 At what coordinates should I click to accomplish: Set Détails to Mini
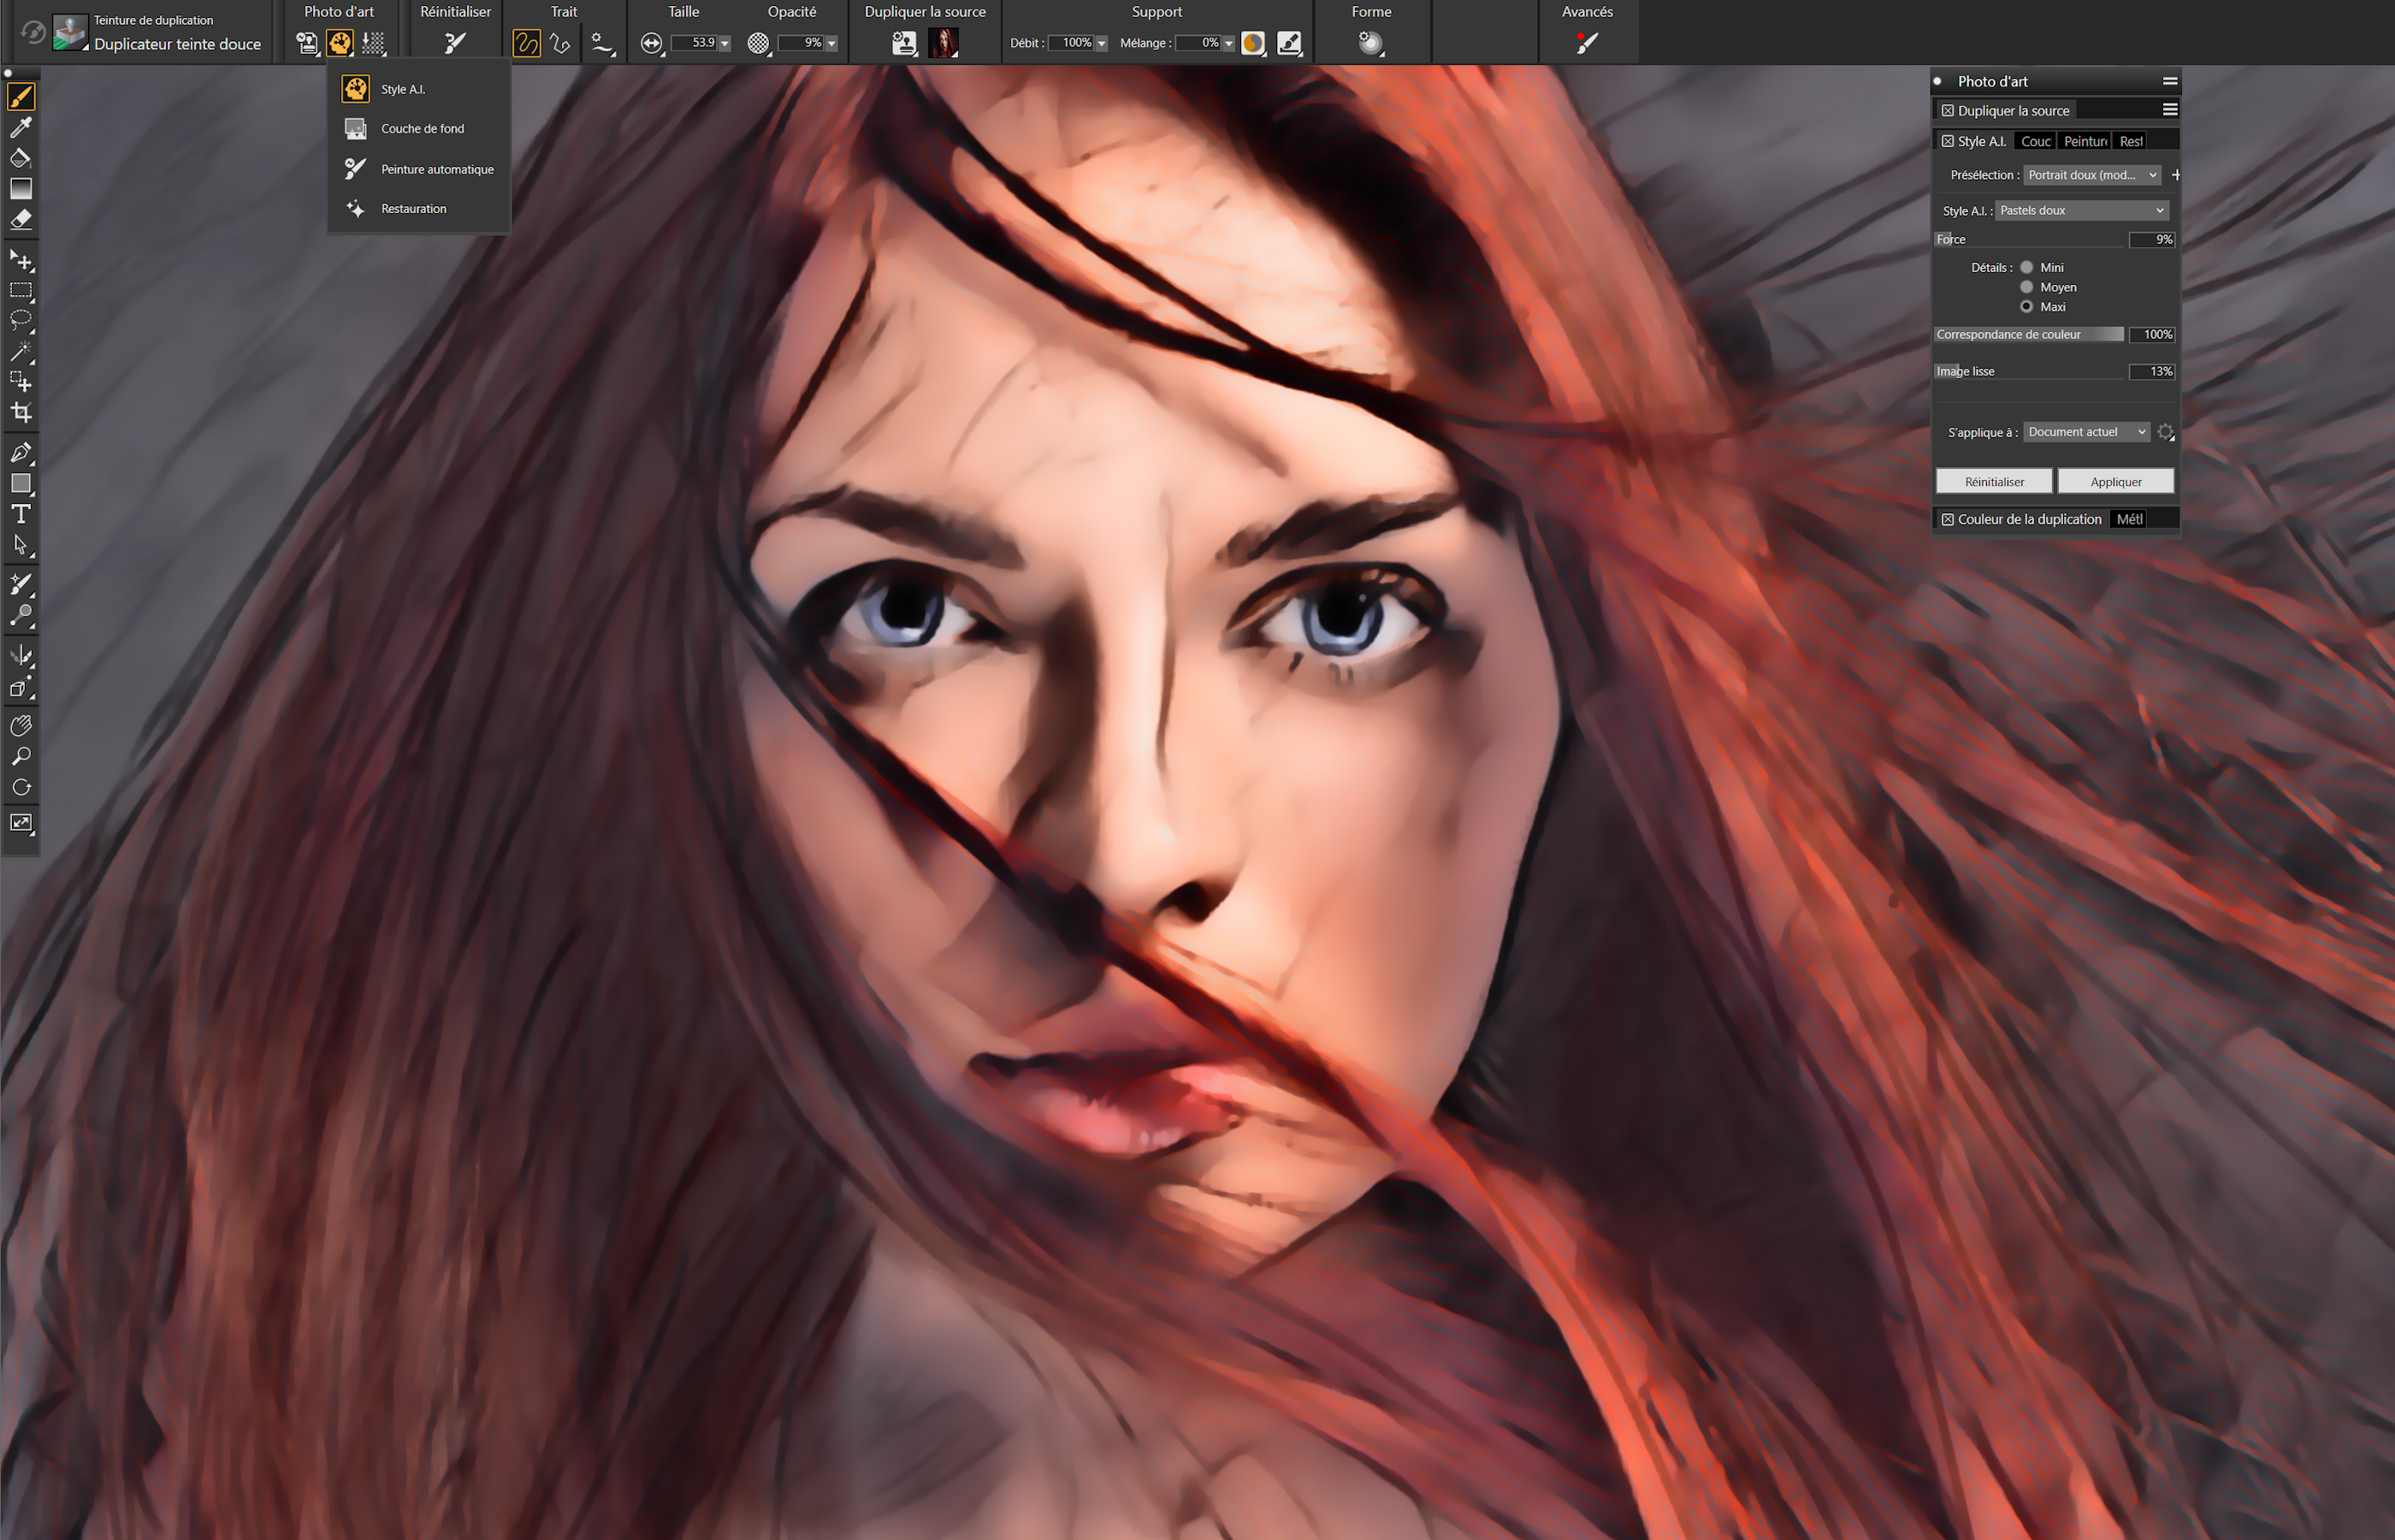(x=2026, y=267)
